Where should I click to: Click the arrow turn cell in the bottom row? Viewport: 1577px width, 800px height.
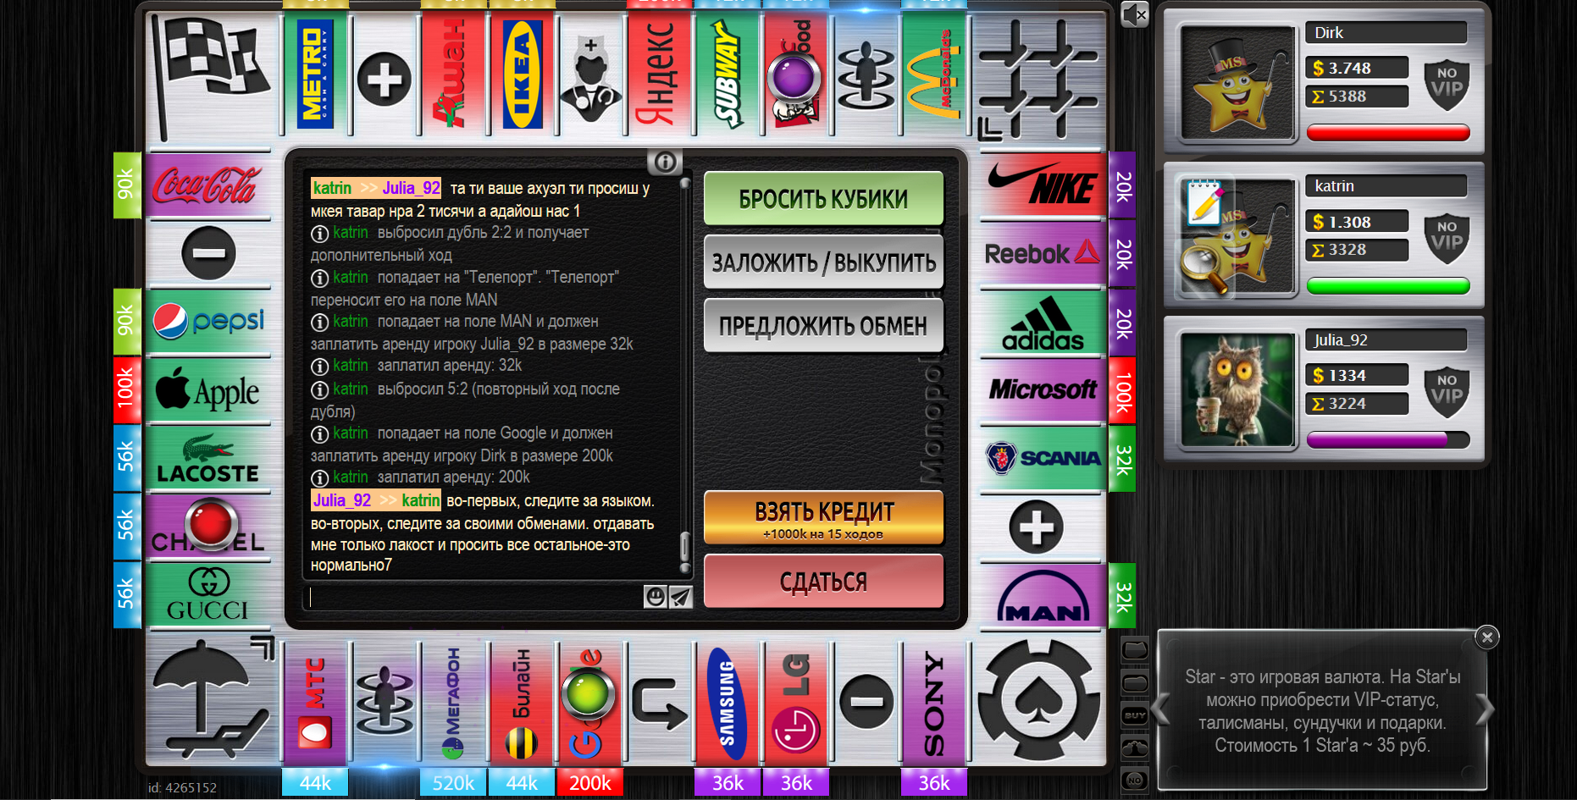(x=660, y=704)
